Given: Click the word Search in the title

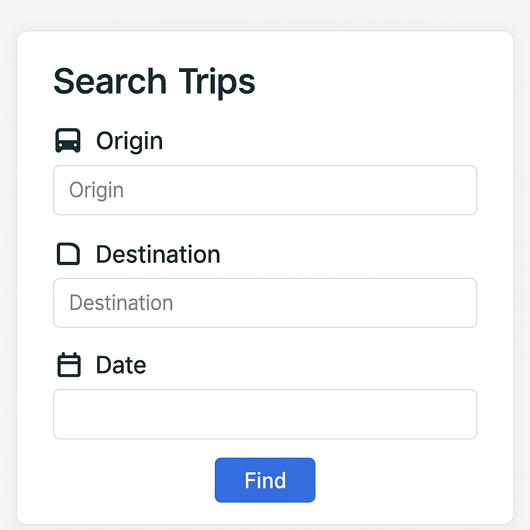Looking at the screenshot, I should 110,81.
